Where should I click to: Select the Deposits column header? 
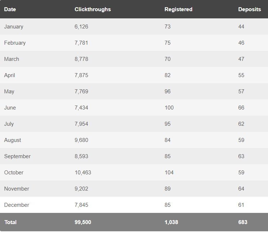(x=249, y=9)
